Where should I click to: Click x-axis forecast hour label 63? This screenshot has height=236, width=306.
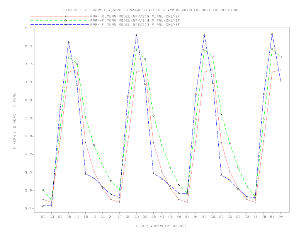(x=221, y=217)
